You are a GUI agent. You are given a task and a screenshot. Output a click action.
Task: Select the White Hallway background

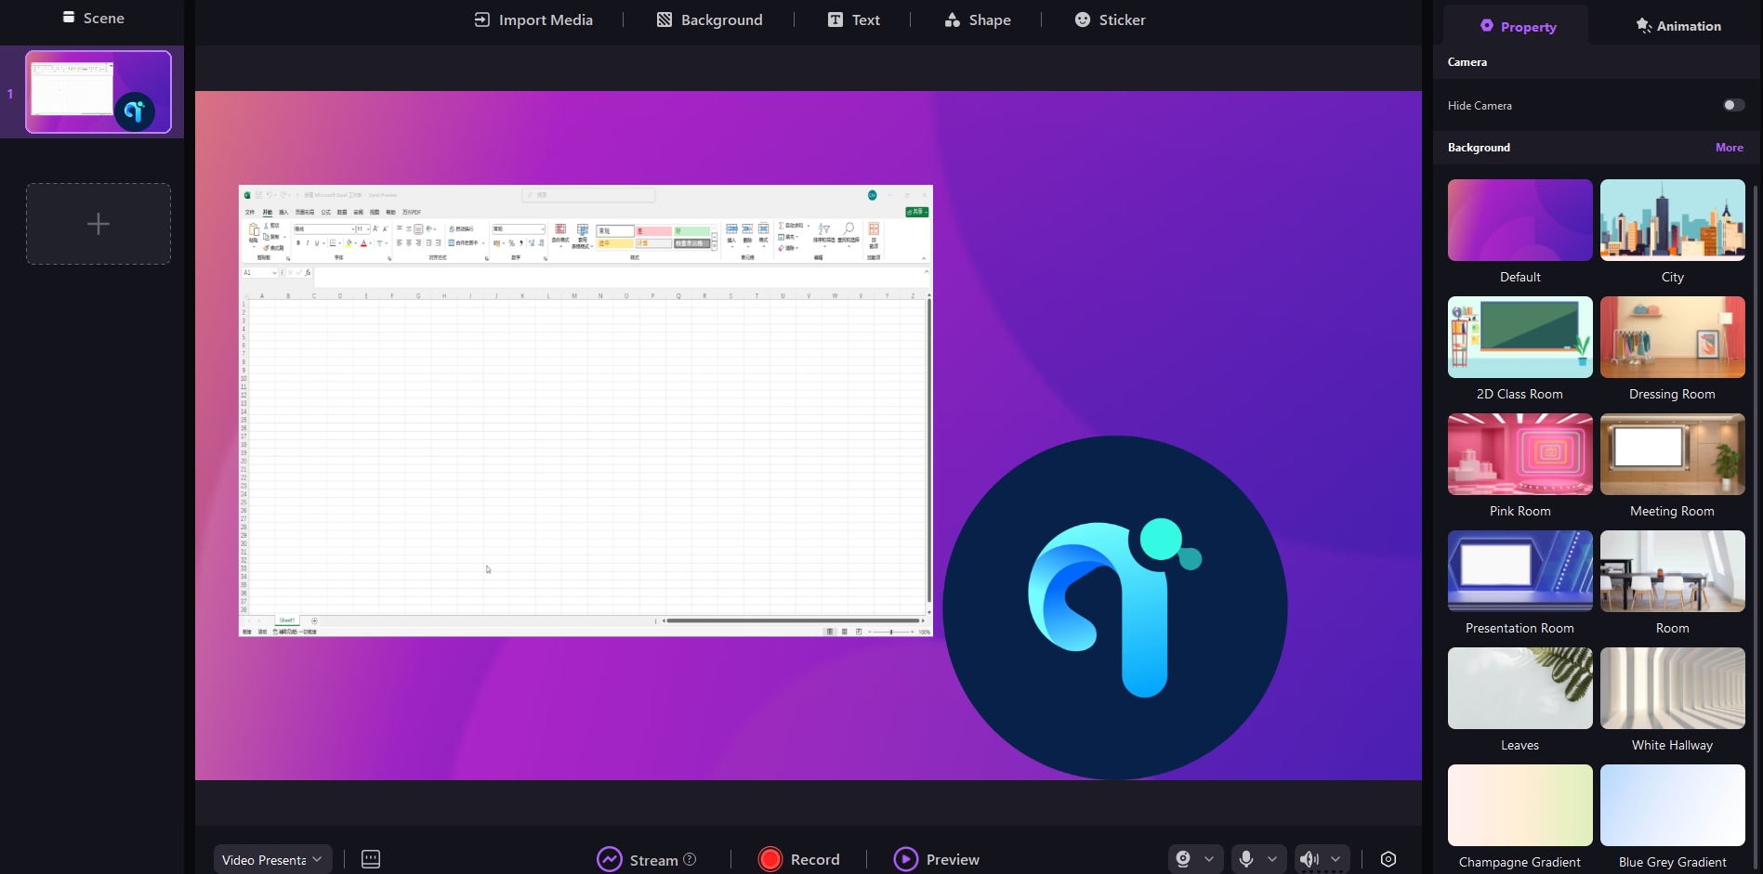point(1673,688)
